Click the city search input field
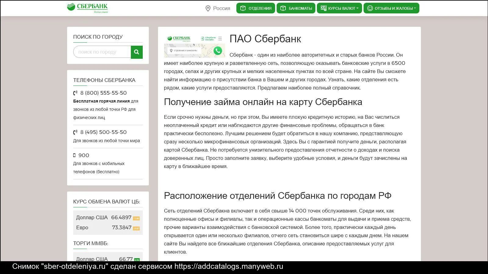488x274 pixels. click(102, 52)
